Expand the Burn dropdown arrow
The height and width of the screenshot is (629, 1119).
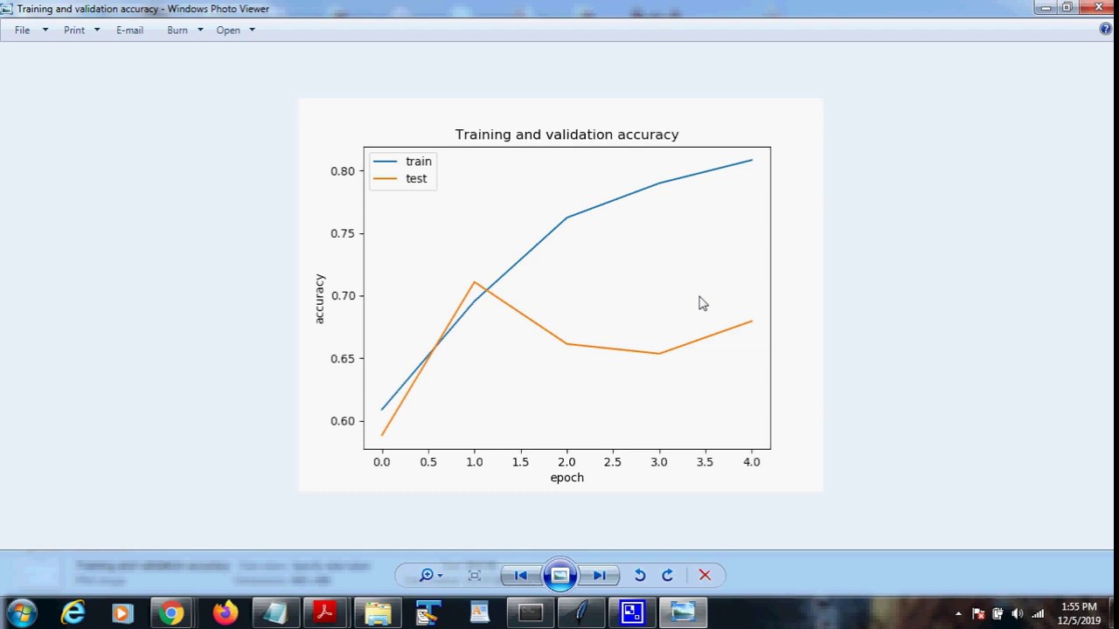199,30
